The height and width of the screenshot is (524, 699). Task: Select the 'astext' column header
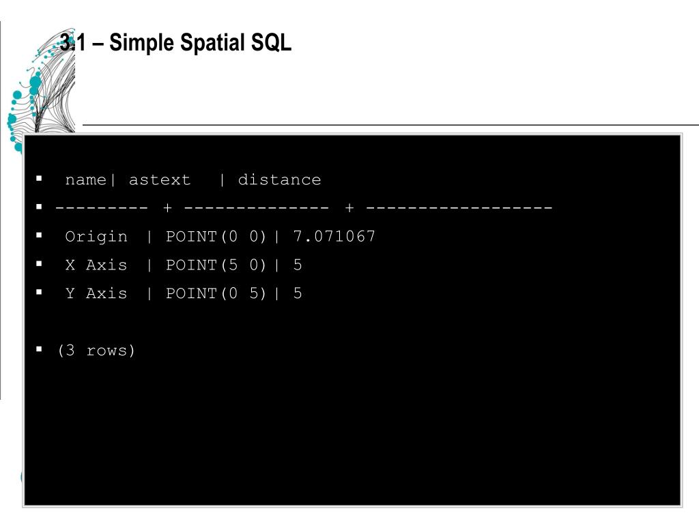(160, 180)
